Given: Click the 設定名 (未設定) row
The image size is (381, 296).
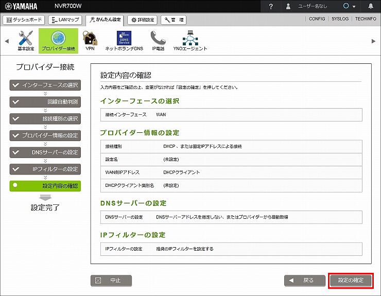Looking at the screenshot, I should click(x=231, y=160).
